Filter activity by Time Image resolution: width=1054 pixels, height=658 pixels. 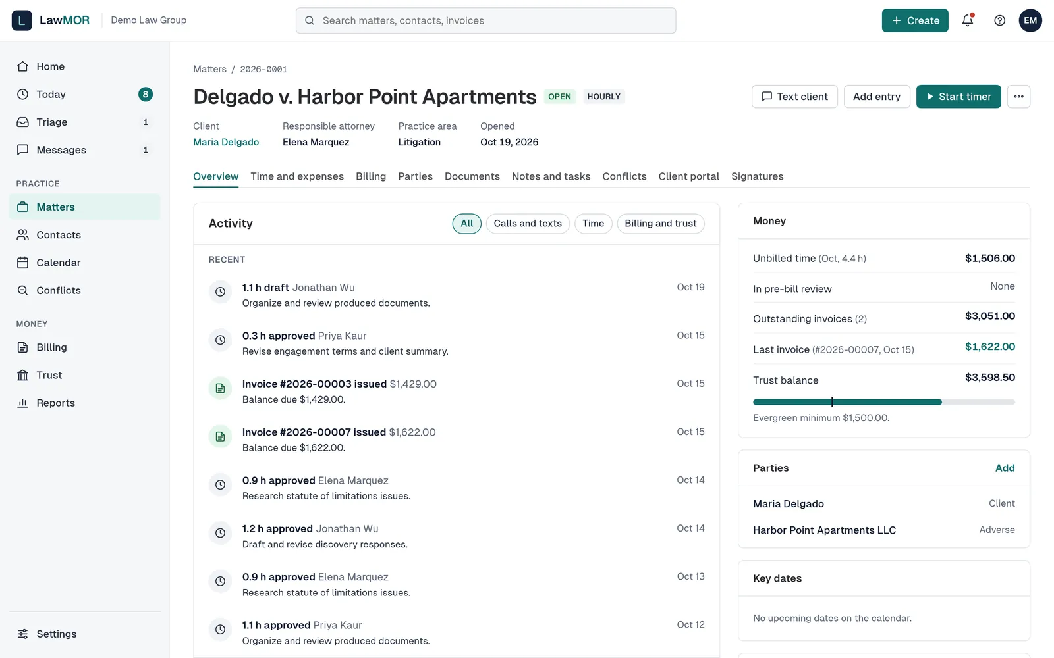(593, 224)
